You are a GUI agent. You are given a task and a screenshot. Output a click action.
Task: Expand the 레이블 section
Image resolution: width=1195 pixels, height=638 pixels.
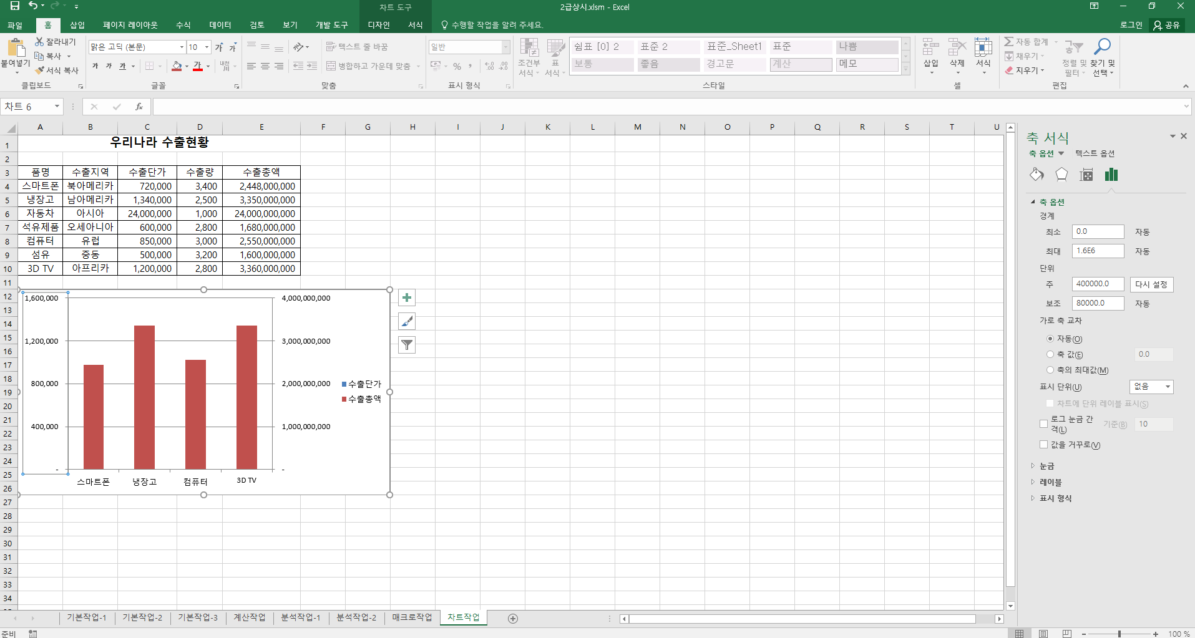[1050, 482]
